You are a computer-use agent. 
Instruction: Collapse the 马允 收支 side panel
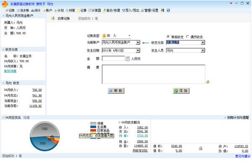pos(3,83)
